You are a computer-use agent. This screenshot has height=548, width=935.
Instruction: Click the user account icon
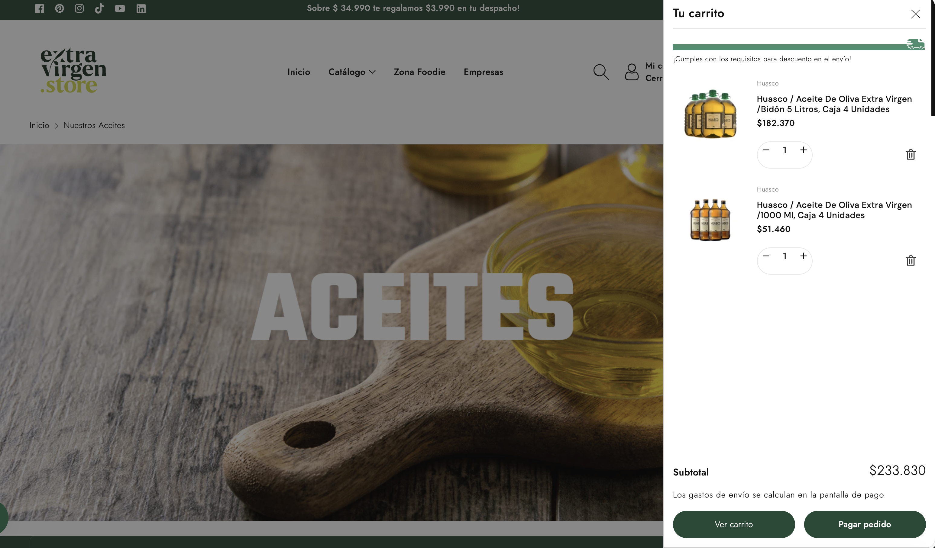tap(632, 72)
